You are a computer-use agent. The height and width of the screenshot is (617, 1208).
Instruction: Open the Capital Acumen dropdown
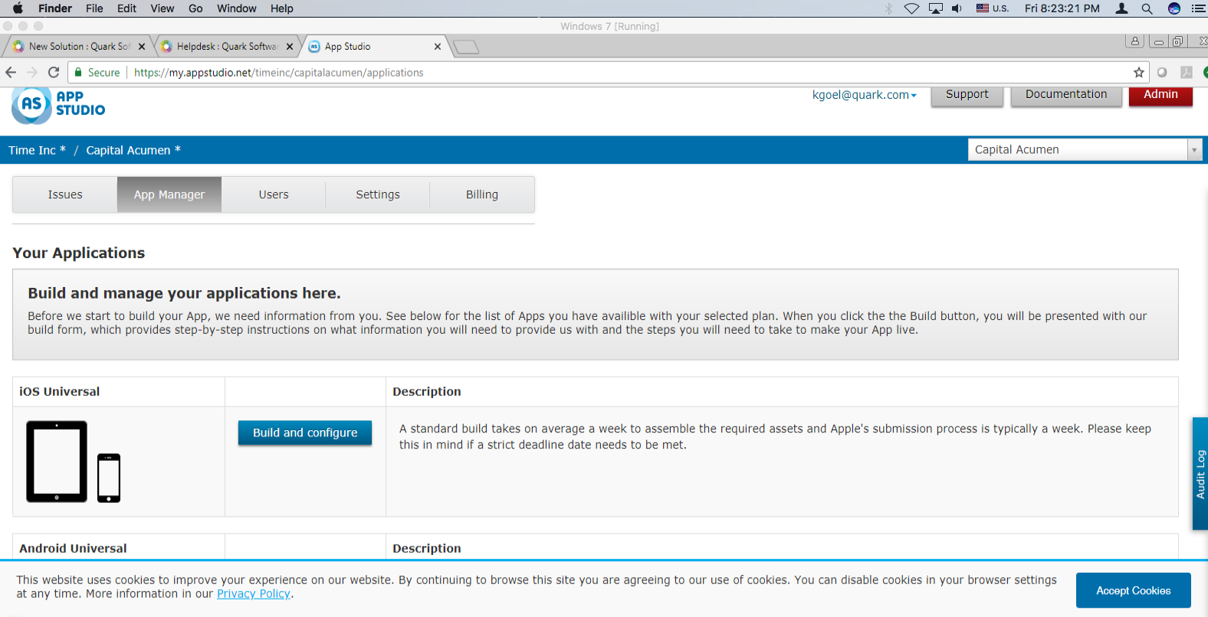click(x=1085, y=150)
